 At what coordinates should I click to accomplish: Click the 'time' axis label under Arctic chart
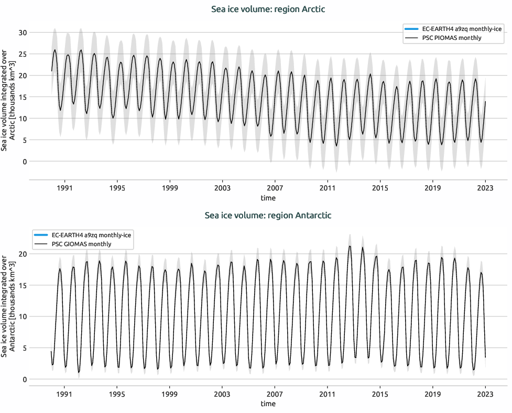(x=268, y=198)
